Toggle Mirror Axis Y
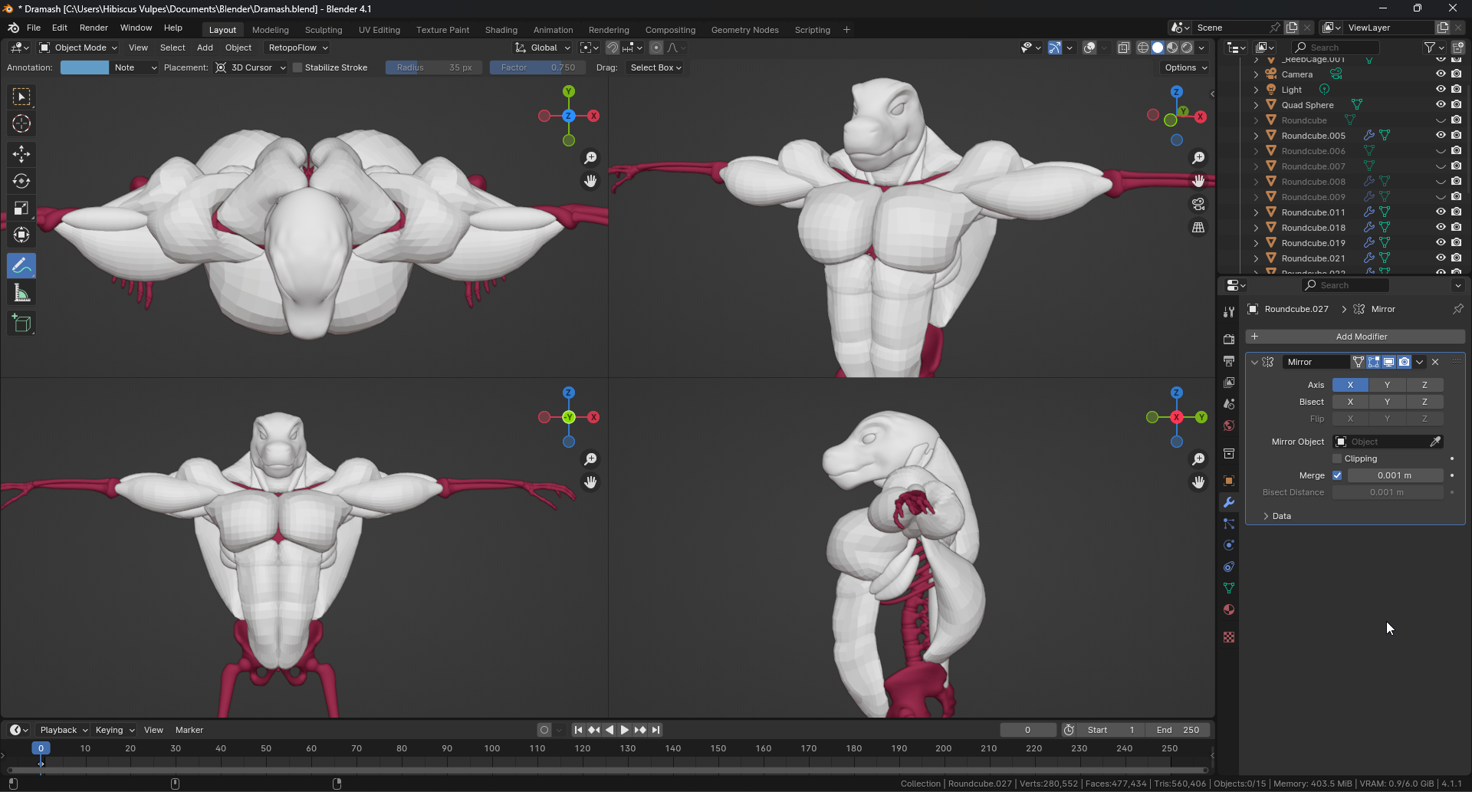The image size is (1472, 792). click(1387, 385)
